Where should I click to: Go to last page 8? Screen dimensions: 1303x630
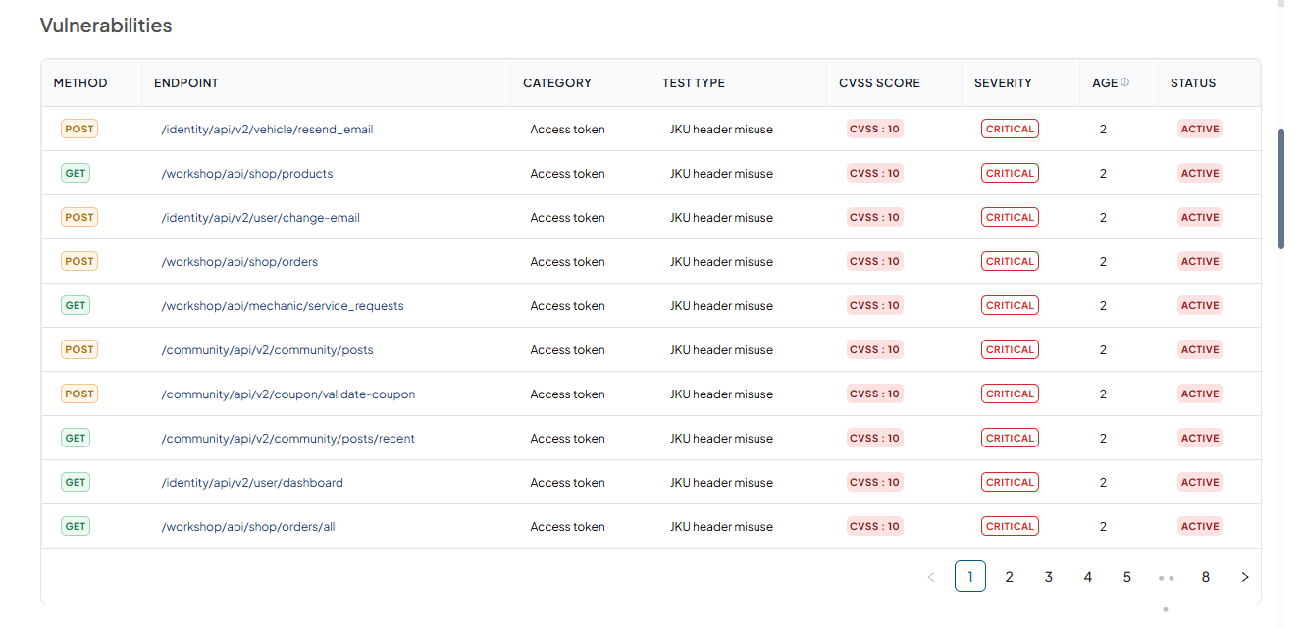click(1206, 577)
